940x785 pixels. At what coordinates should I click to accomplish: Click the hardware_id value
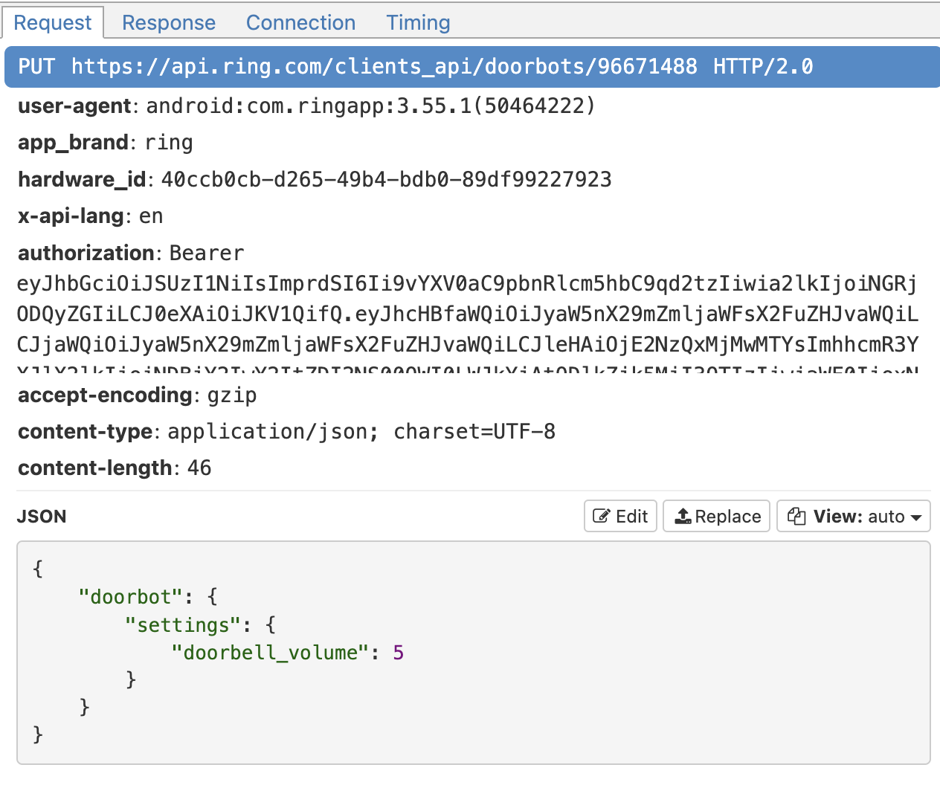[386, 179]
